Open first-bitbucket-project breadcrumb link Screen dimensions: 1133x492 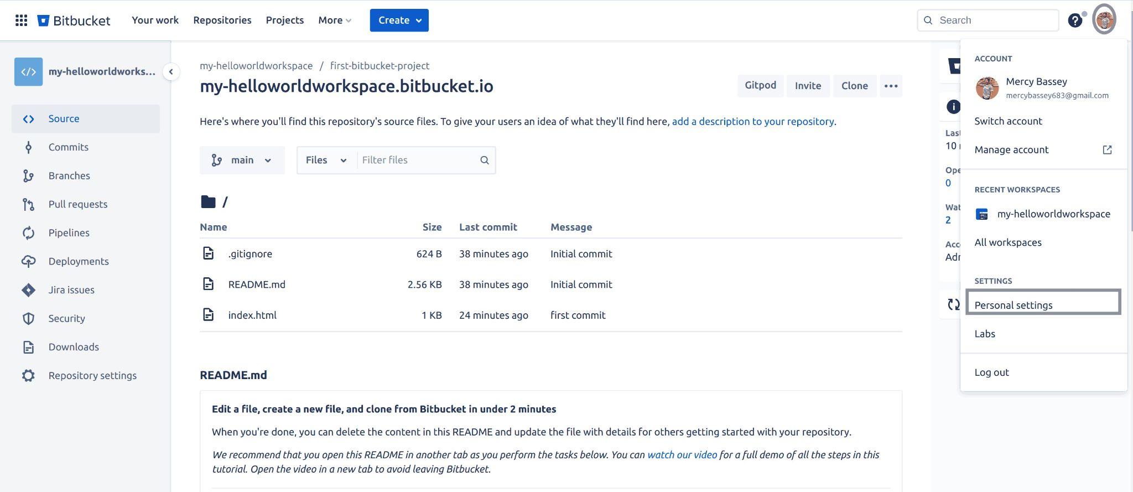(x=380, y=66)
